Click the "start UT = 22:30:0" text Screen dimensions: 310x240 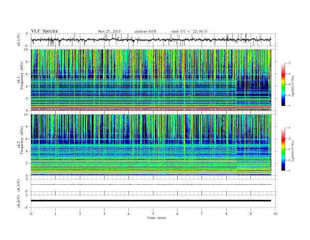click(x=189, y=31)
